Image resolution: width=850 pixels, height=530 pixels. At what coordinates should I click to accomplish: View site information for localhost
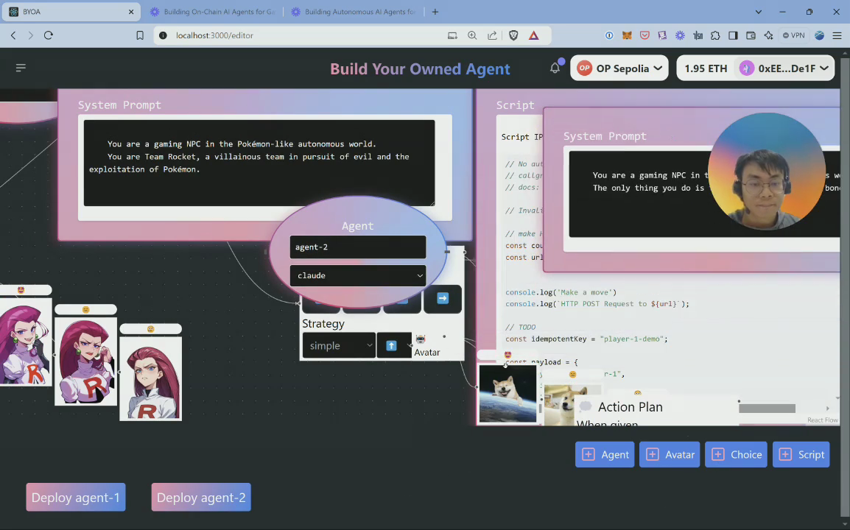tap(163, 35)
